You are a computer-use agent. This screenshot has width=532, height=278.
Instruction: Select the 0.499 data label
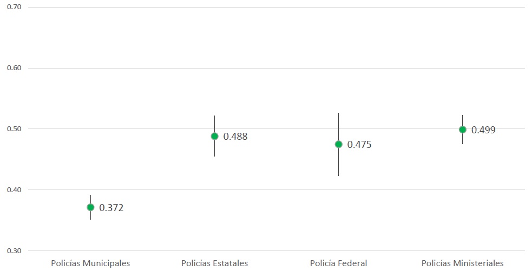tap(483, 130)
